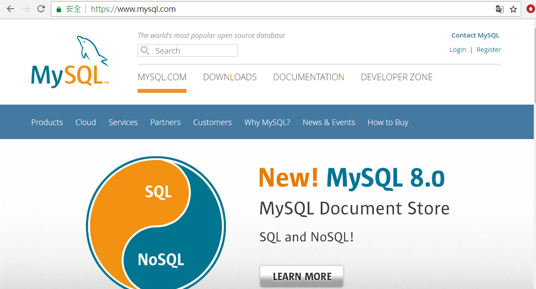Click the Login link
This screenshot has width=536, height=289.
[x=458, y=50]
